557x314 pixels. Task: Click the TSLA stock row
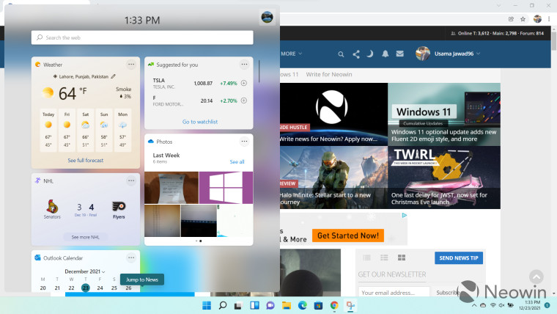pos(199,83)
